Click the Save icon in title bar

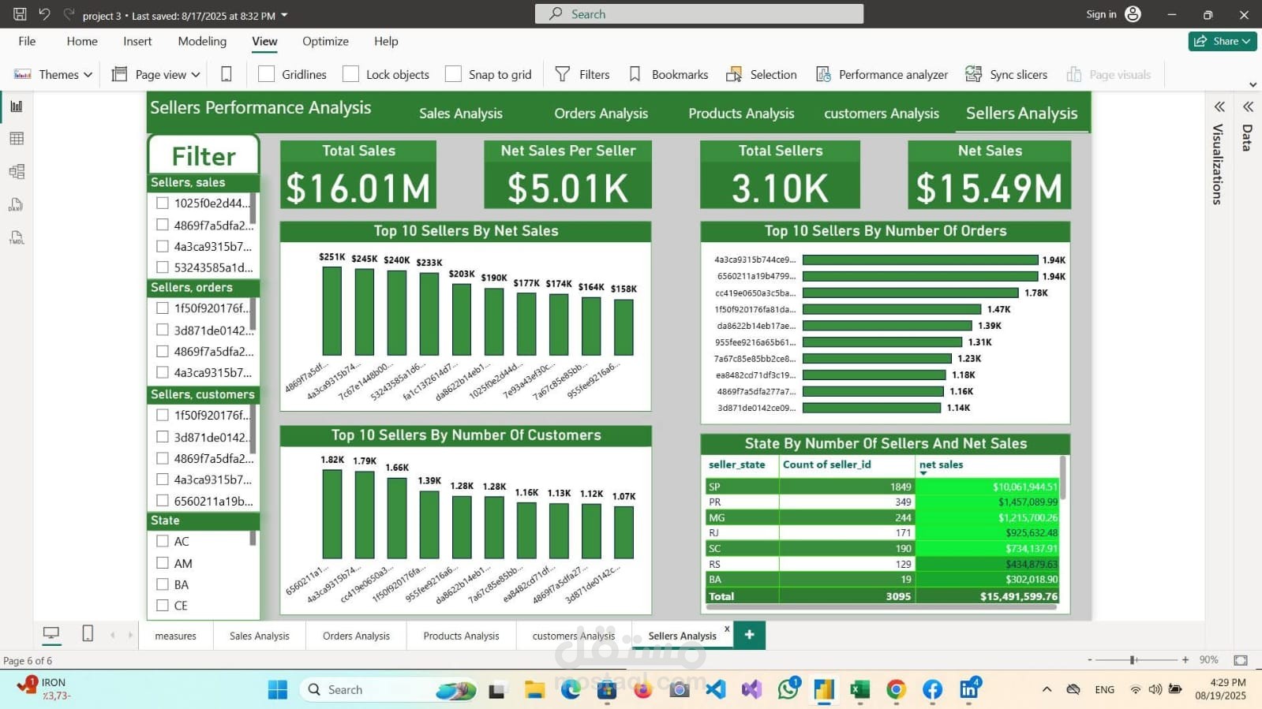pyautogui.click(x=20, y=14)
